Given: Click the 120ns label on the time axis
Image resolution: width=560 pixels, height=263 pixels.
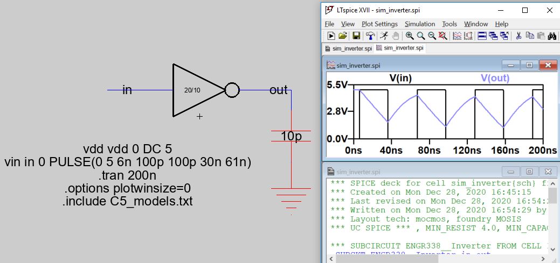Looking at the screenshot, I should coord(466,151).
